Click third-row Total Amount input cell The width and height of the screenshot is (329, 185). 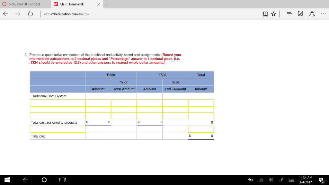point(201,116)
